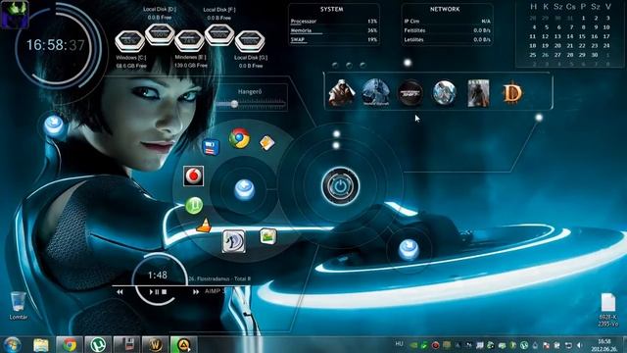Launch uTorrent from the radial launcher
This screenshot has height=353, width=627.
pos(194,205)
